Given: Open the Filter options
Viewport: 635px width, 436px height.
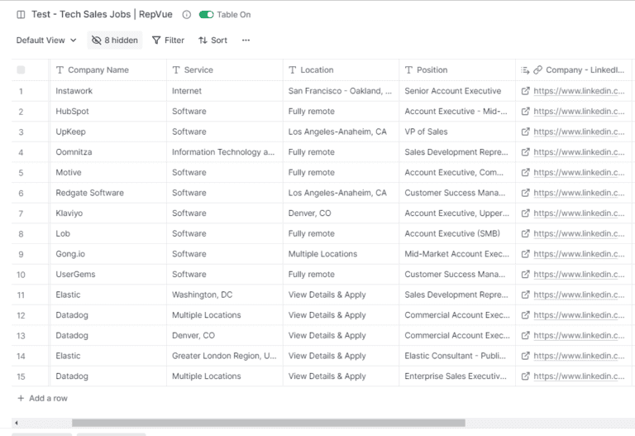Looking at the screenshot, I should click(168, 41).
